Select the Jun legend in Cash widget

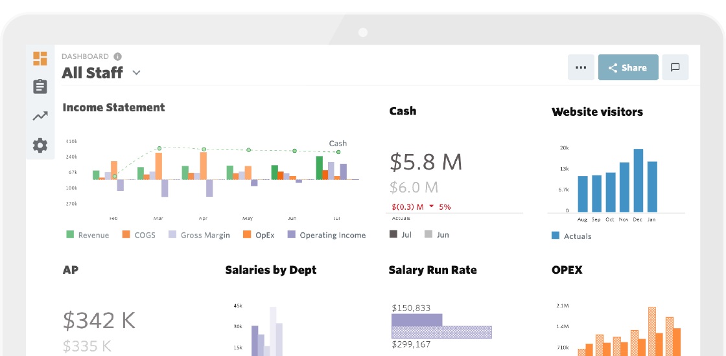click(436, 234)
